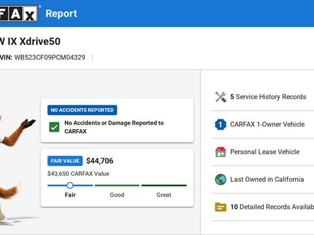
Task: Click the dark green Great segment bar
Action: (164, 186)
